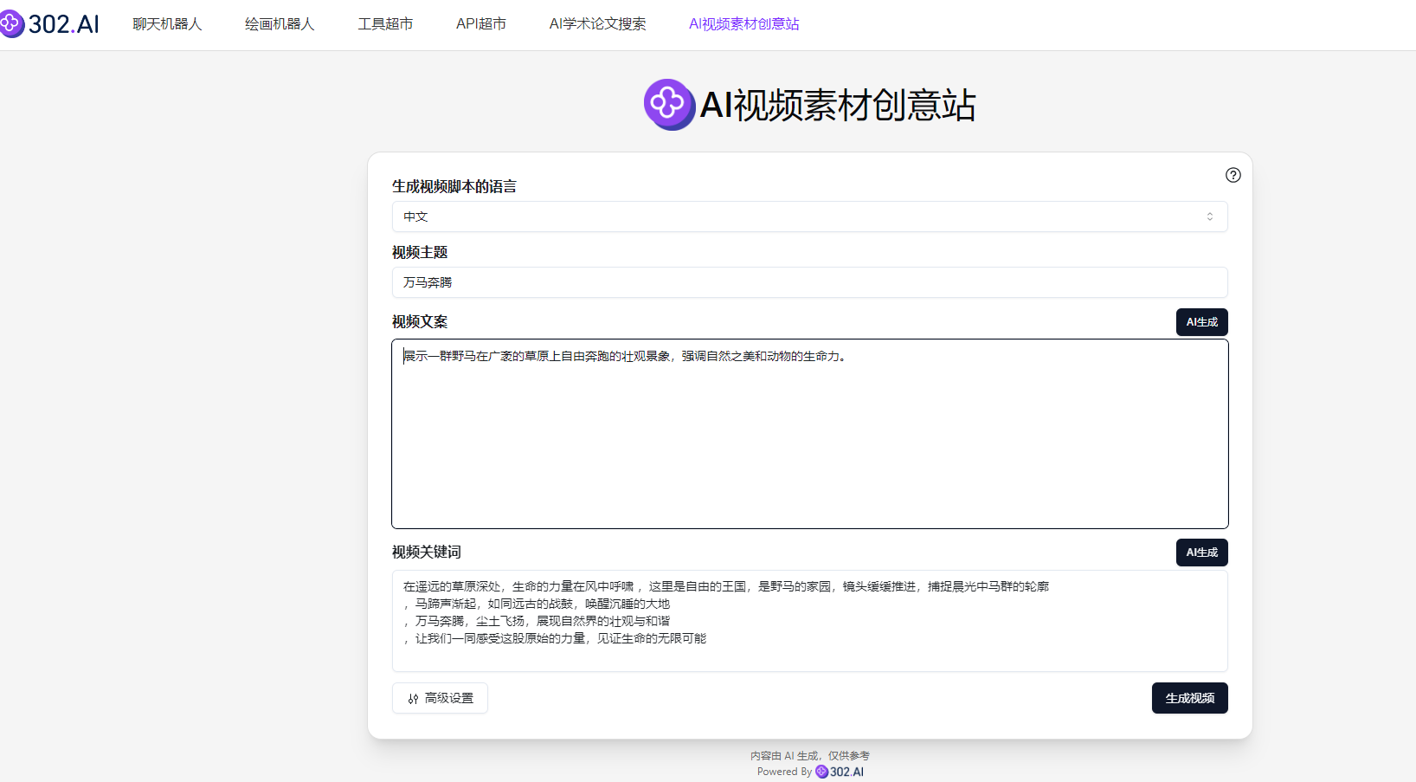Open the 302.AI link in footer
This screenshot has width=1416, height=782.
[x=840, y=772]
